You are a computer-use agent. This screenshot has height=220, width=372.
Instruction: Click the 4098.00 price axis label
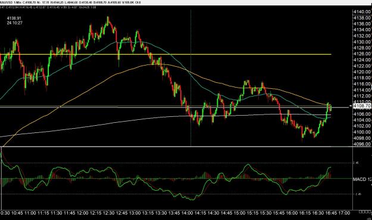[x=362, y=138]
